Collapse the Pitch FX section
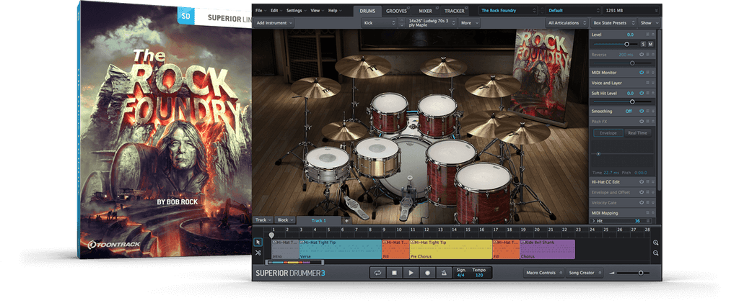739x303 pixels. pyautogui.click(x=652, y=122)
